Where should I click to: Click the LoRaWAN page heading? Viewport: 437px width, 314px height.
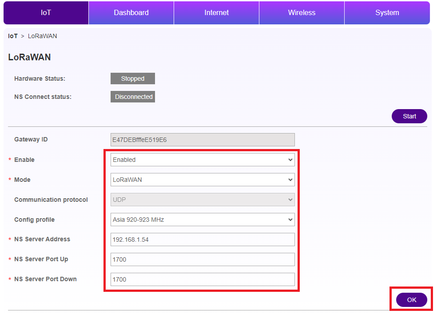click(29, 57)
